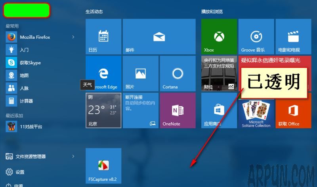Click the 最常用 section label
The image size is (317, 187).
point(12,26)
